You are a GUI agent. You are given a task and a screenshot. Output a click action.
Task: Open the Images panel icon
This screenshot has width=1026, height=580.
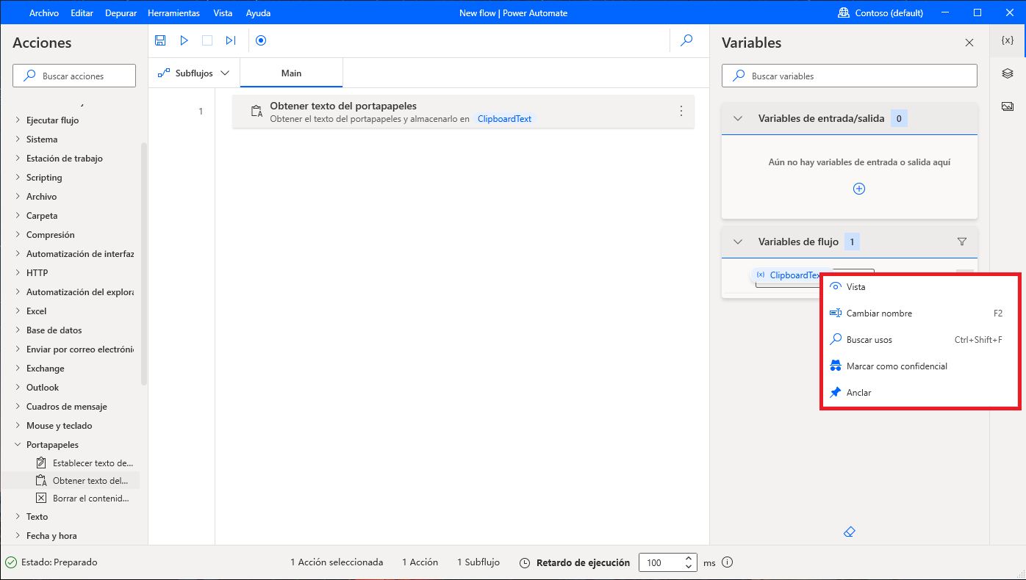[1007, 106]
